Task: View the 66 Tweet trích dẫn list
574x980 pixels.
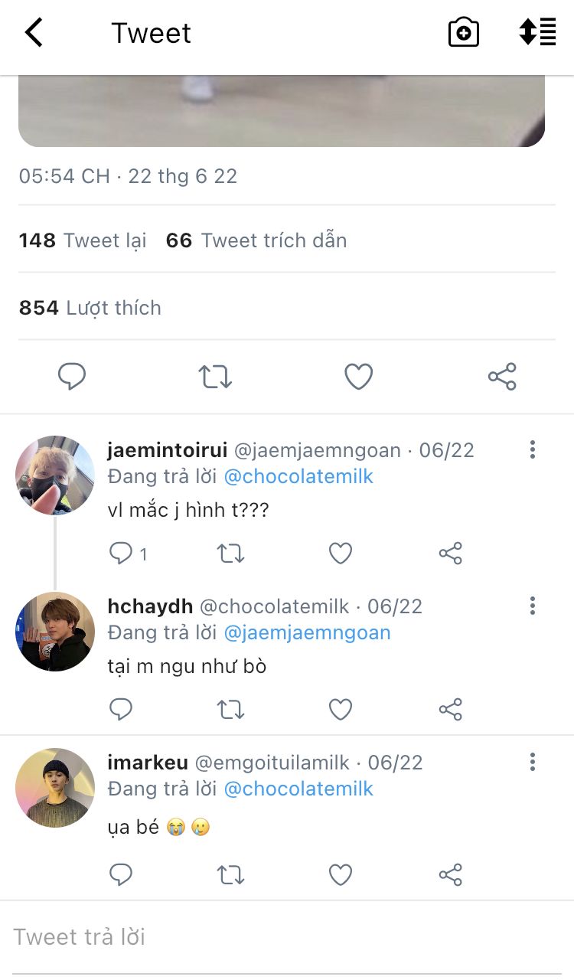Action: (x=256, y=240)
